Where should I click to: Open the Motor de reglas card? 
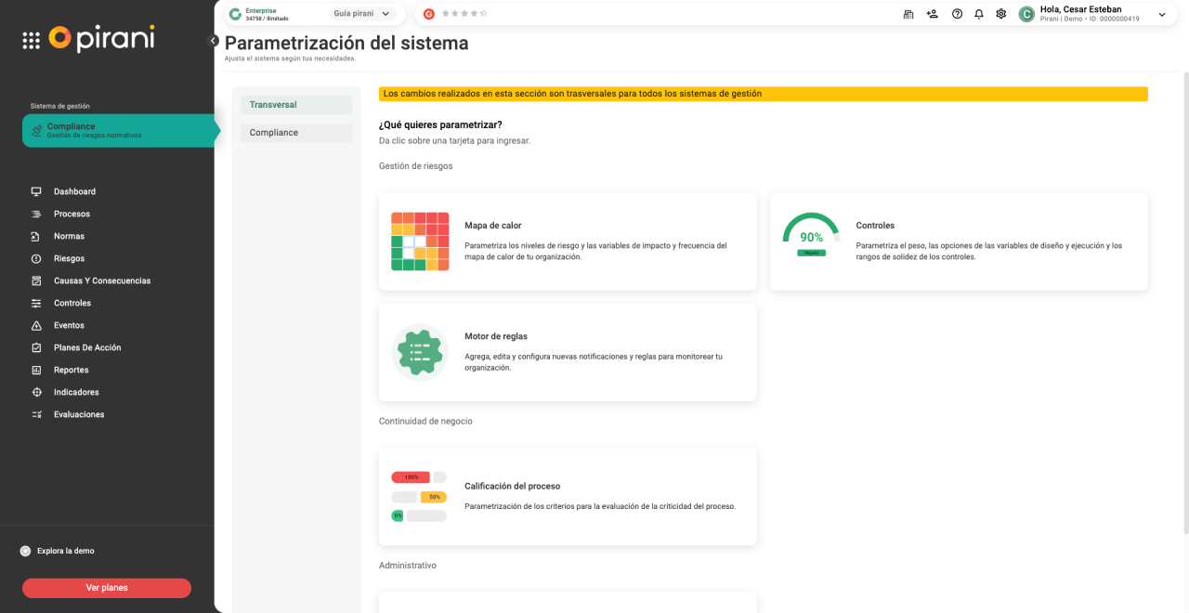click(x=568, y=352)
